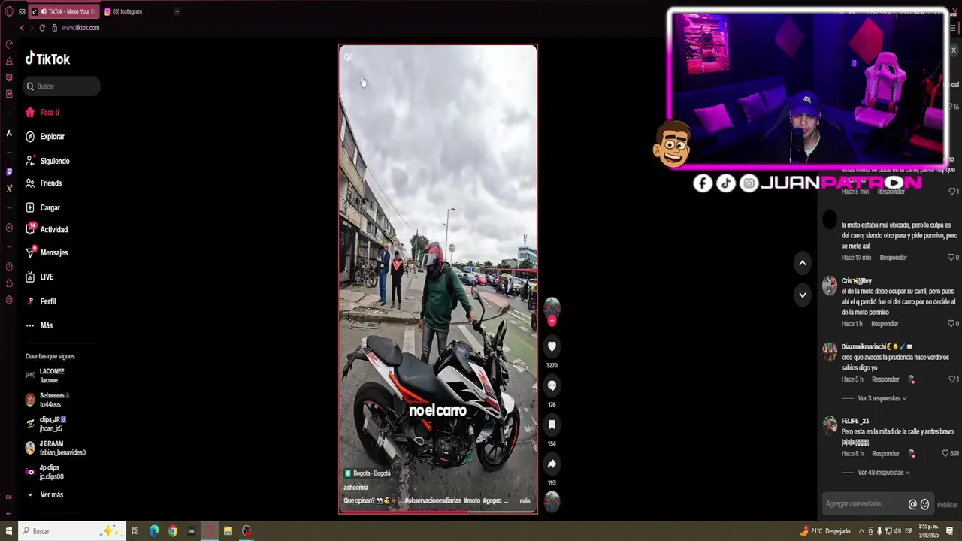Open Actividad notifications
Screen dimensions: 962x541
47,230
